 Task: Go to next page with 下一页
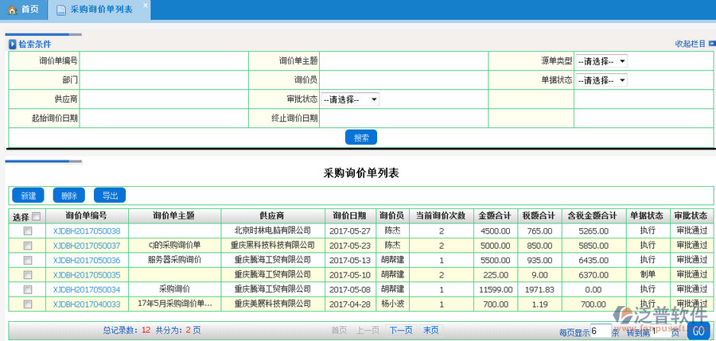point(400,330)
